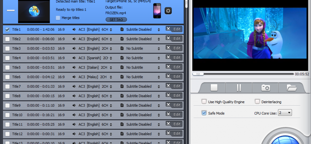This screenshot has width=311, height=144.
Task: Uncheck the Title1 checkbox
Action: [7, 30]
